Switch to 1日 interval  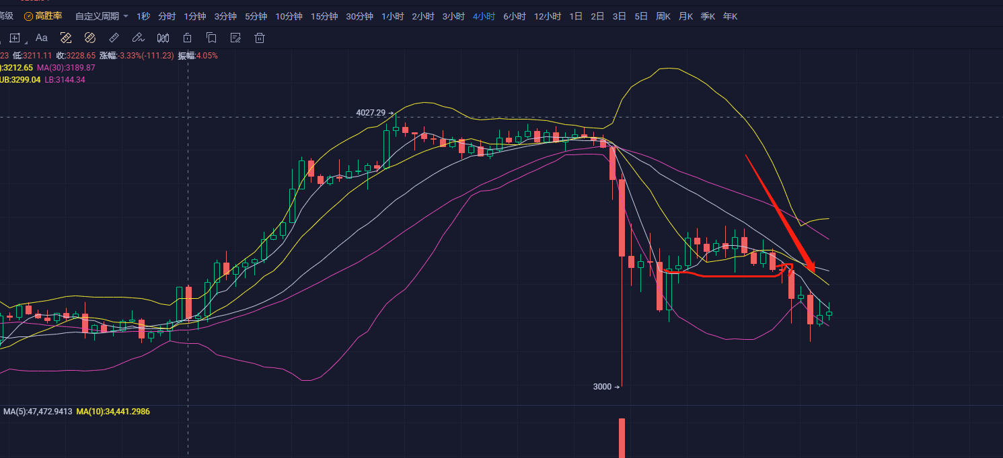tap(576, 16)
